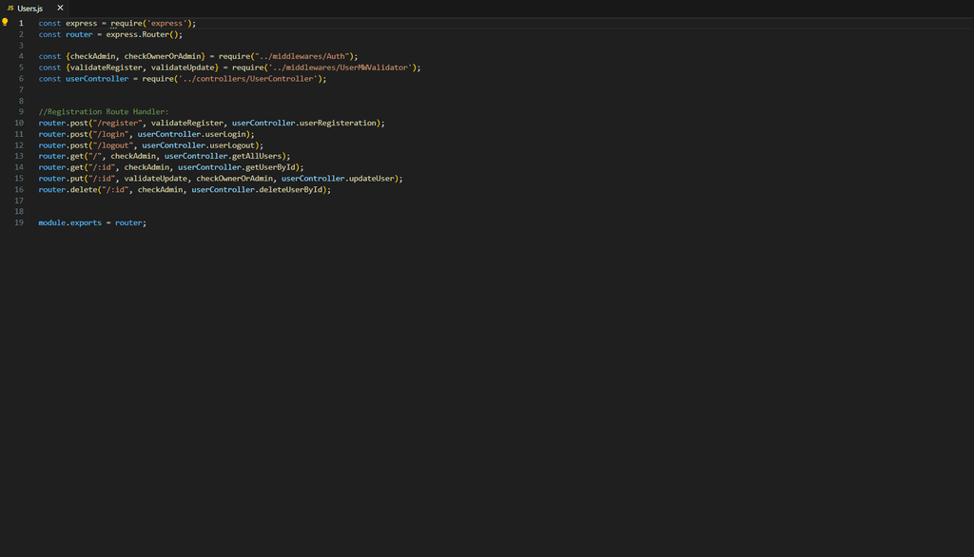Viewport: 974px width, 557px height.
Task: Click 'express' string inside the first require
Action: pos(166,23)
